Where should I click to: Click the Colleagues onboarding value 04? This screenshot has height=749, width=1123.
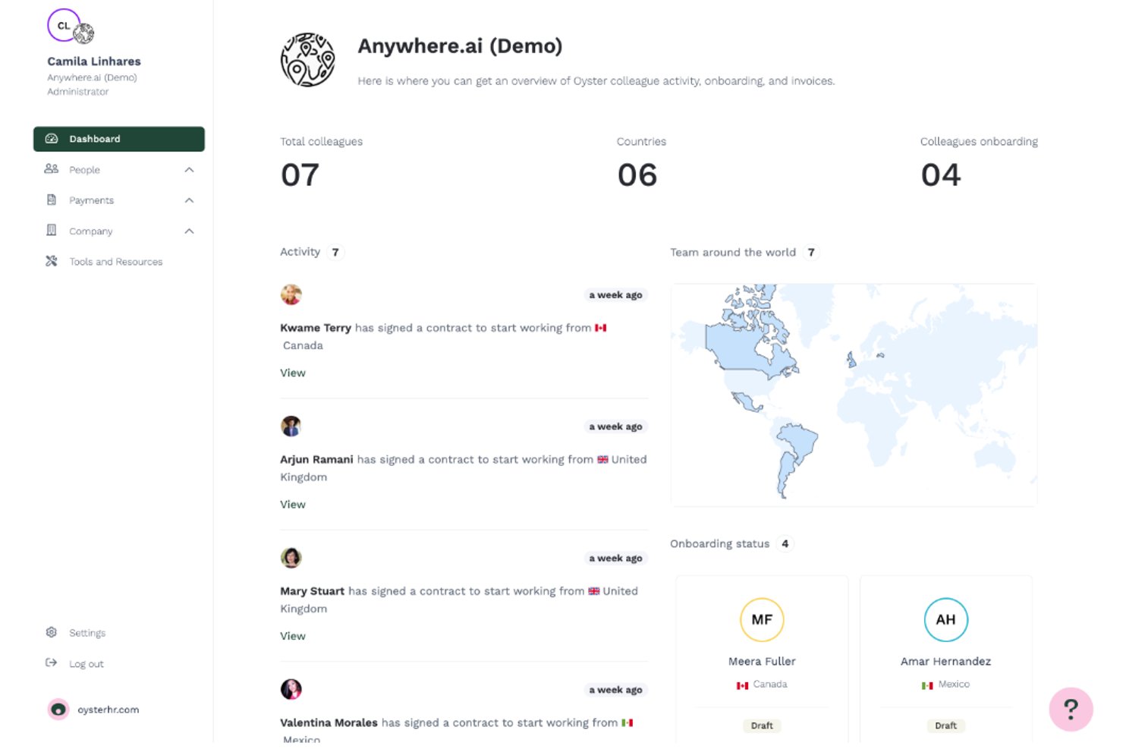coord(941,175)
